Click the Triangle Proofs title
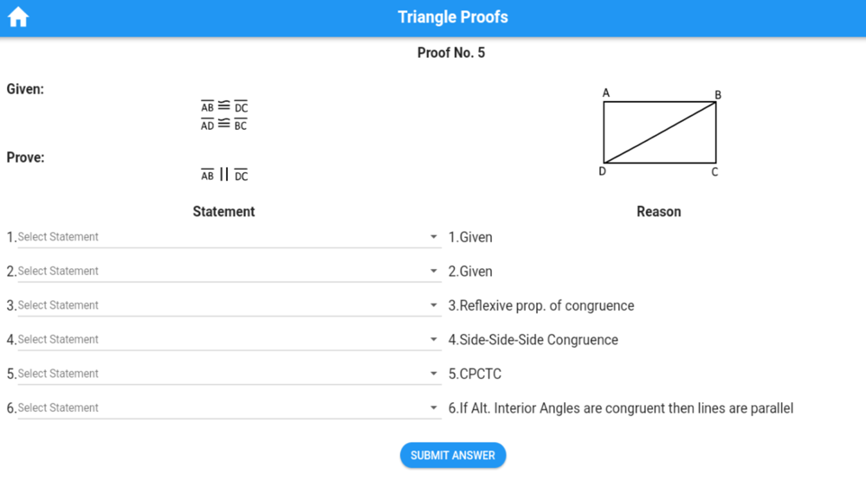866x487 pixels. tap(453, 17)
